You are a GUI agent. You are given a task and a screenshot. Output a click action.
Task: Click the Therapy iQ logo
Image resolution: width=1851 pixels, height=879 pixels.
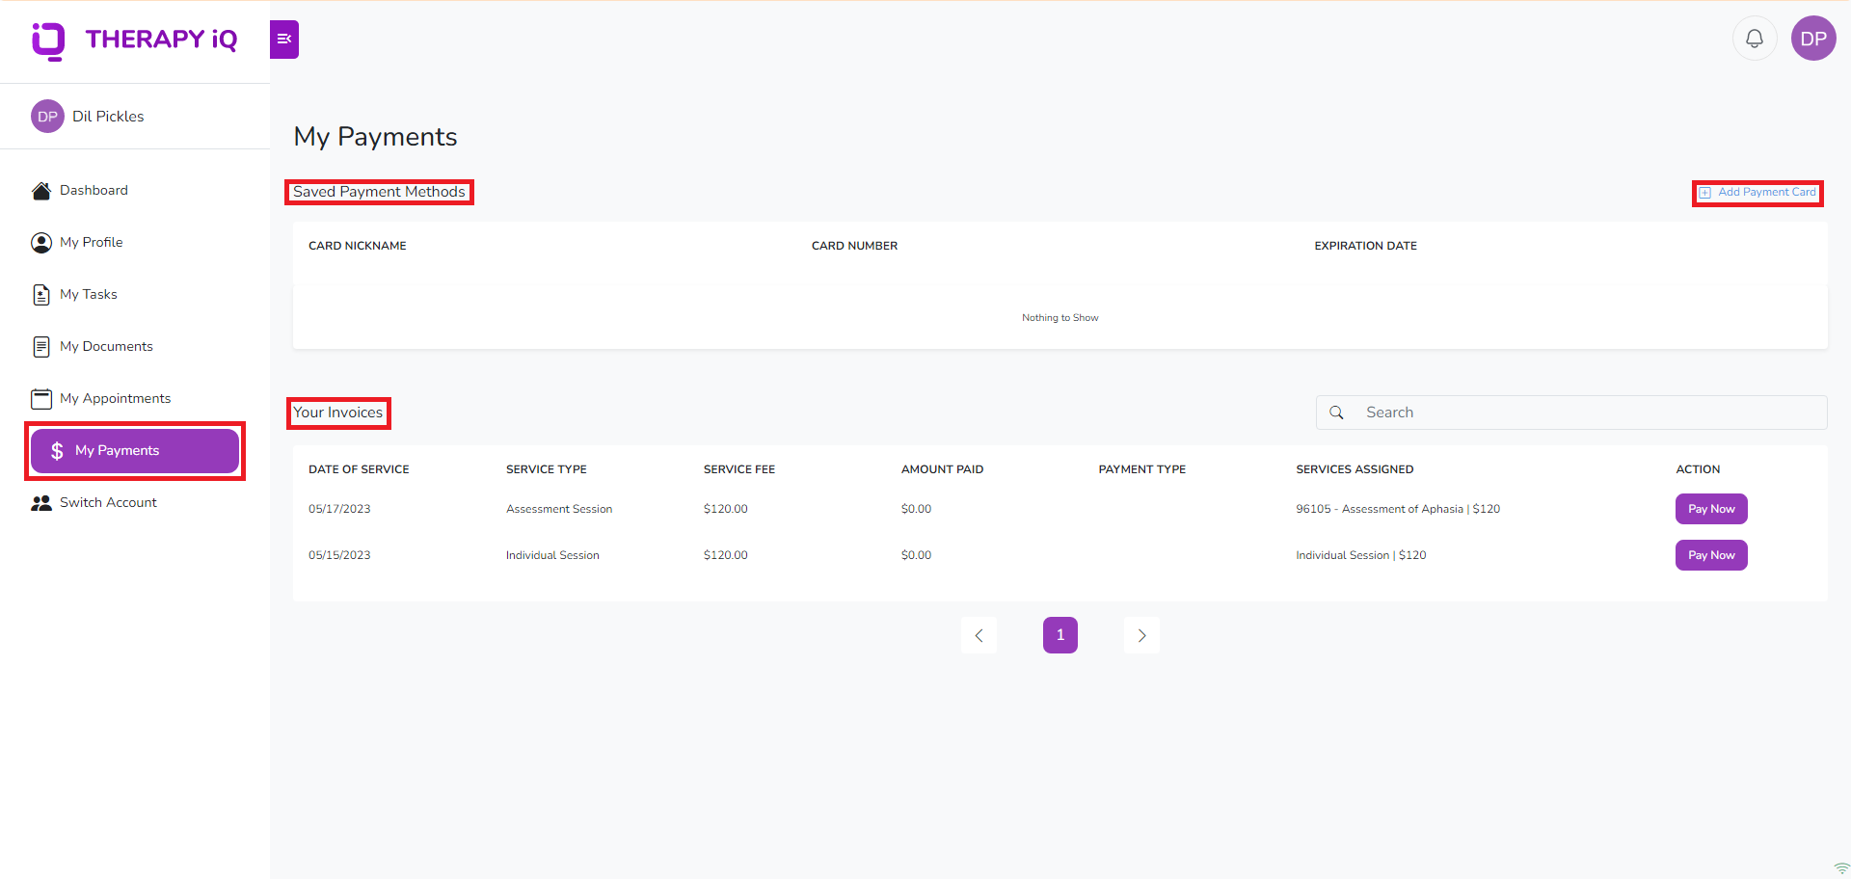pyautogui.click(x=134, y=40)
